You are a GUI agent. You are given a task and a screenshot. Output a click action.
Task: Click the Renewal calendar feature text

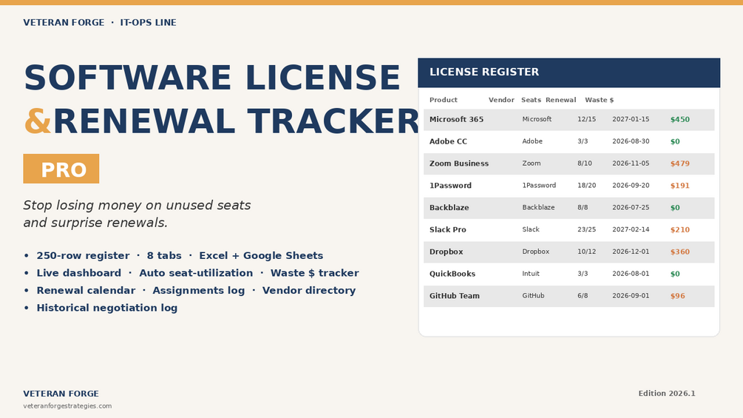coord(86,291)
